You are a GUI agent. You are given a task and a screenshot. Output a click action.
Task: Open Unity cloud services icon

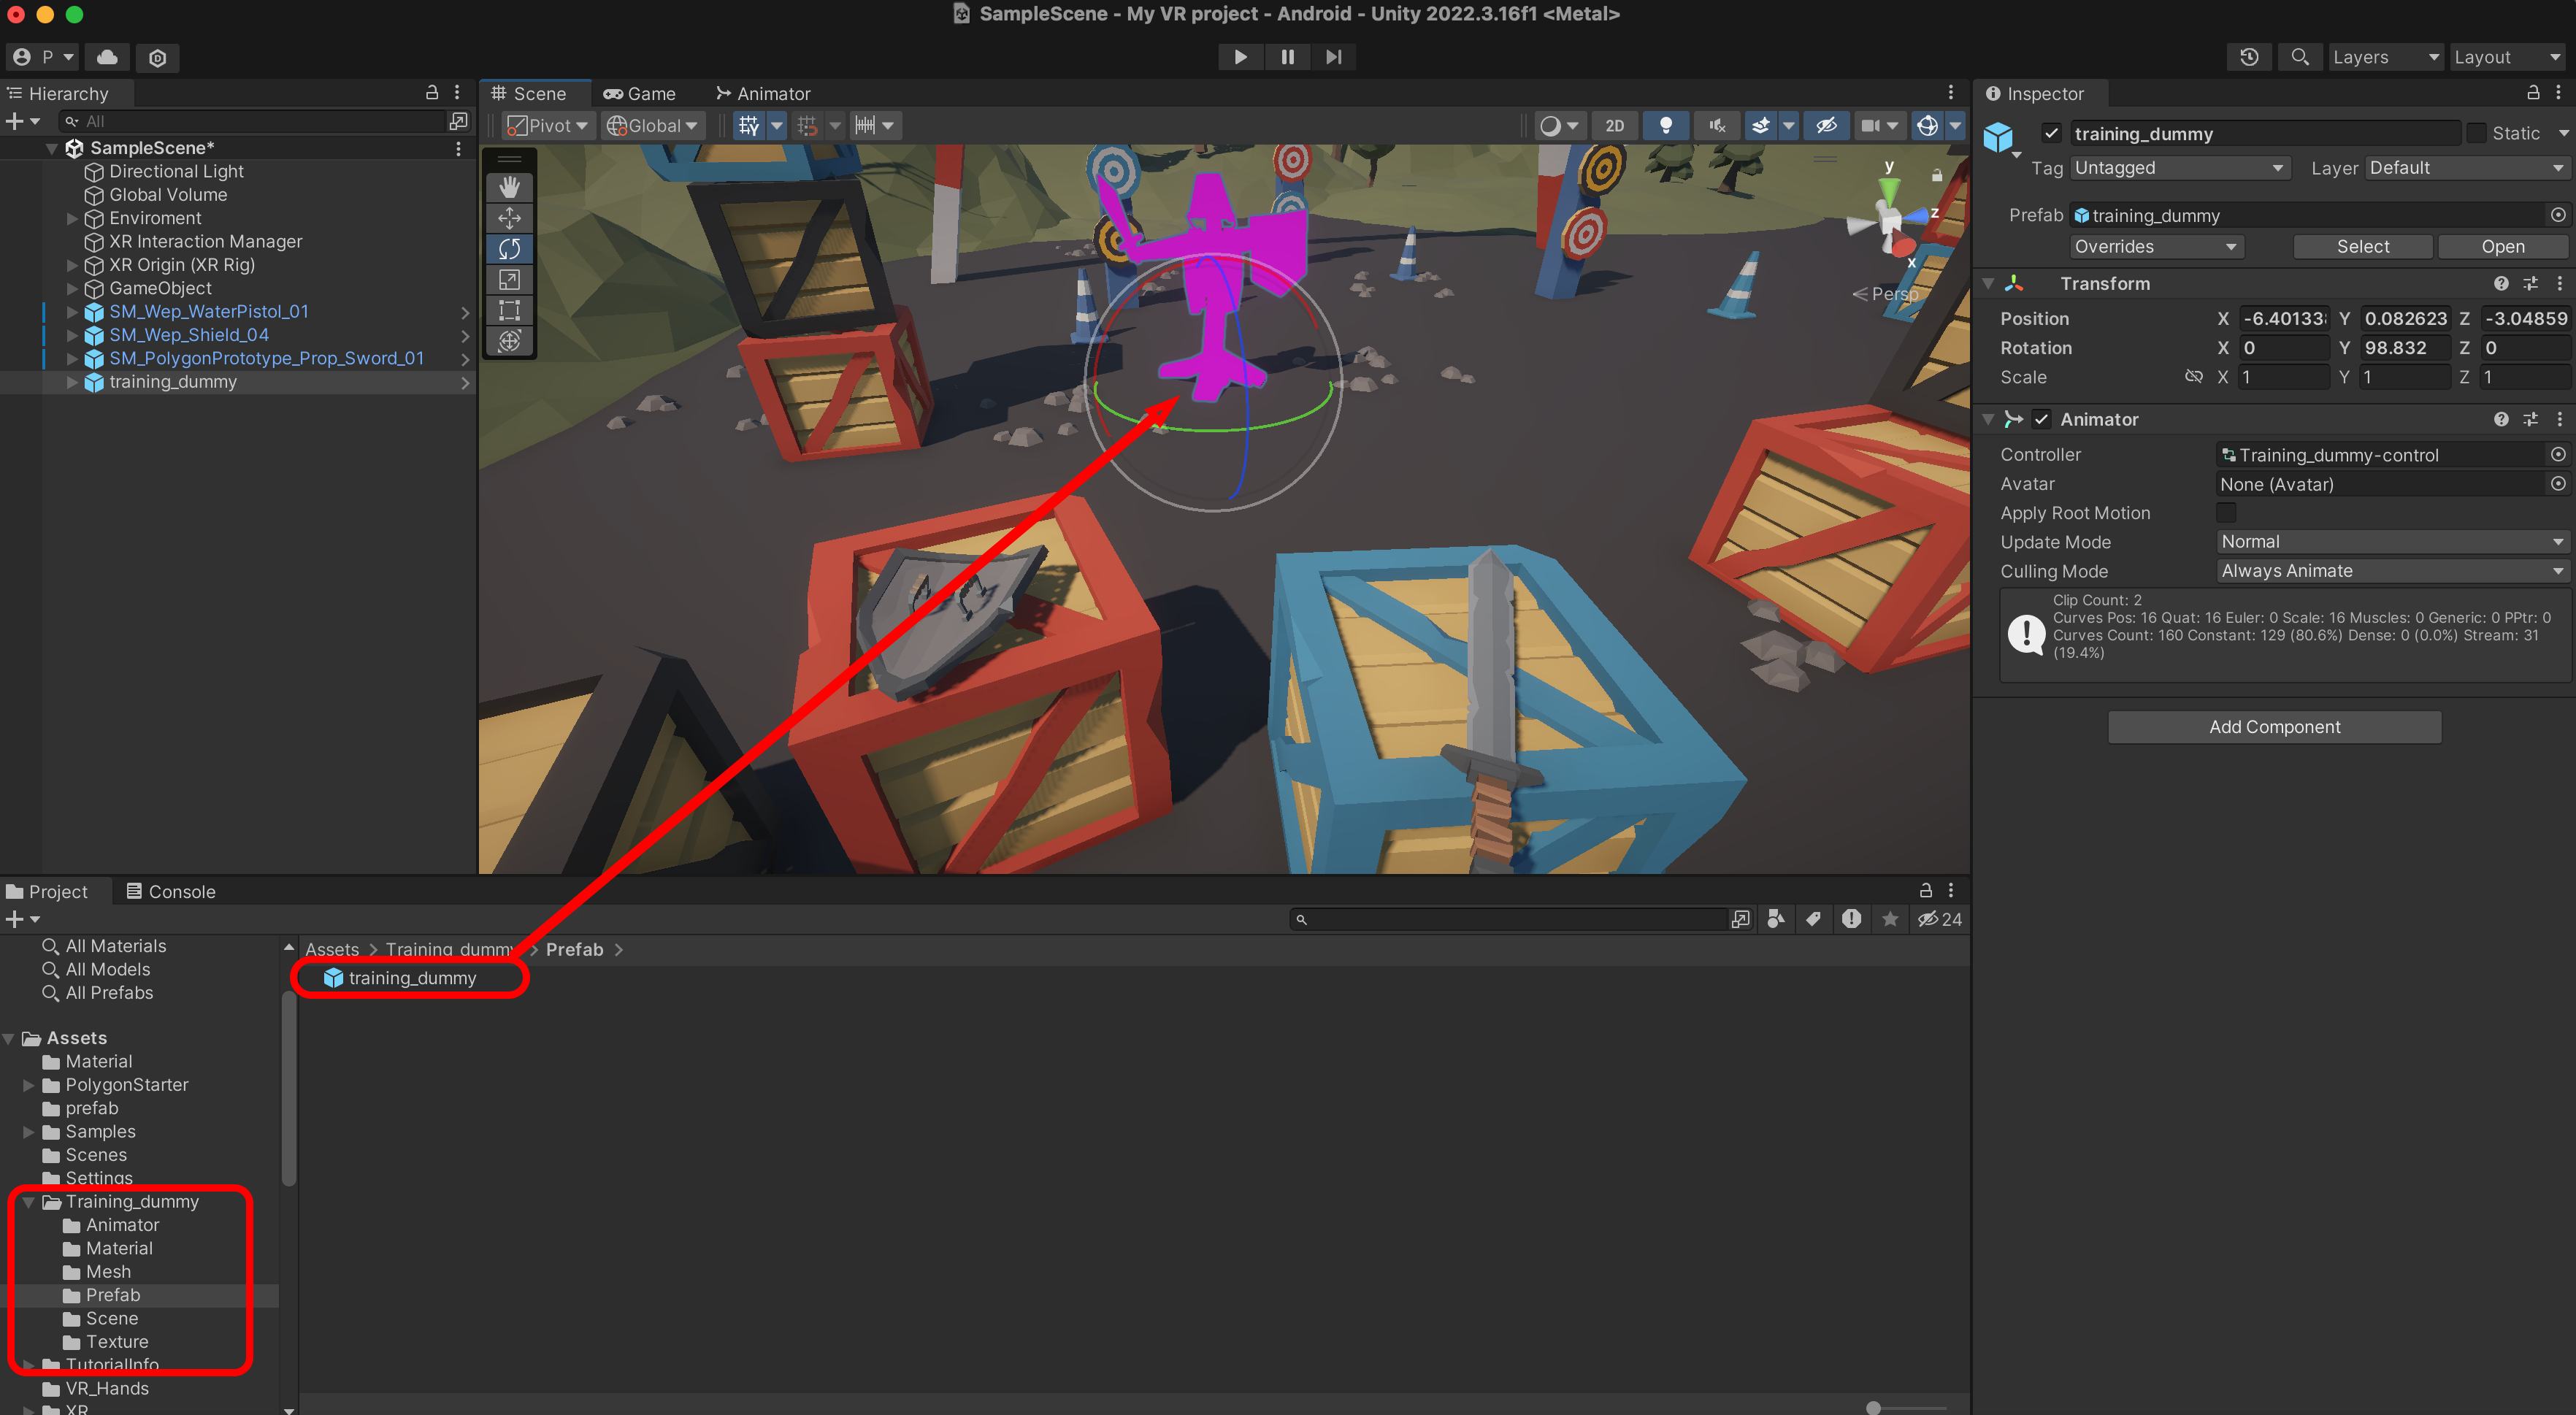tap(107, 57)
